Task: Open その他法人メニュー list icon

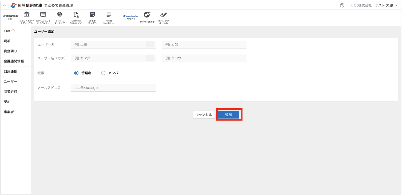Action: tap(109, 15)
